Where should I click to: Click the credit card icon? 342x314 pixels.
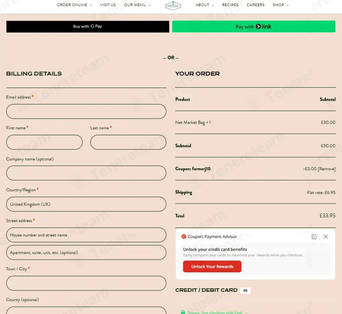coord(245,291)
